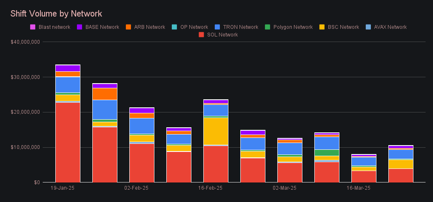Click the red SOL segment of the last bar
The width and height of the screenshot is (433, 202).
[401, 175]
